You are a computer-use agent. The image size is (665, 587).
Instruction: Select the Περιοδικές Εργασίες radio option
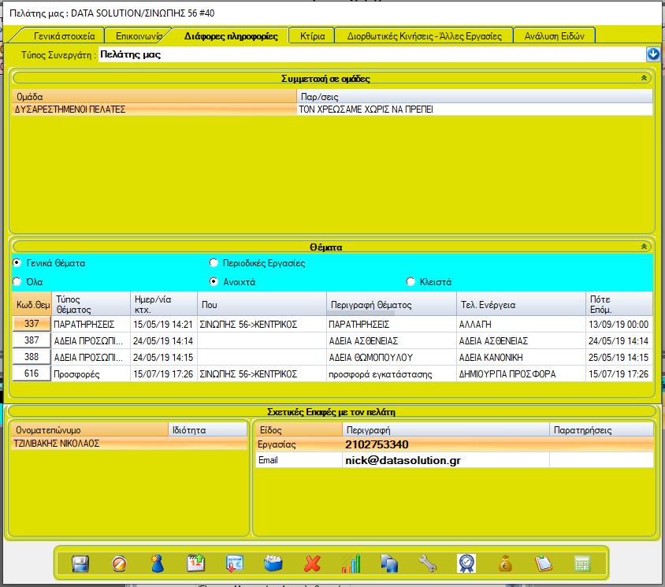(214, 263)
